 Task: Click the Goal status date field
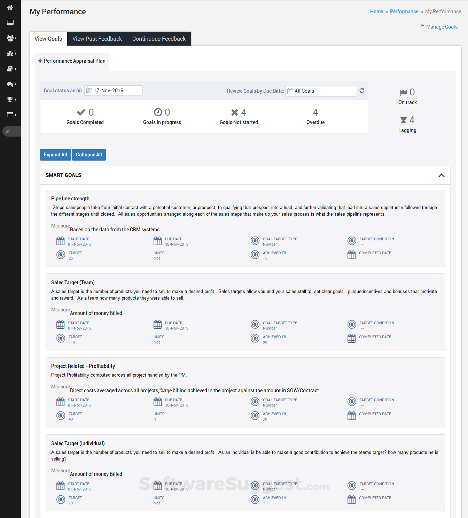pos(114,91)
